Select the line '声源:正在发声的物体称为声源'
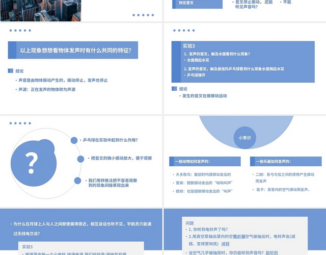Screen dimensions: 326x255 [47, 89]
